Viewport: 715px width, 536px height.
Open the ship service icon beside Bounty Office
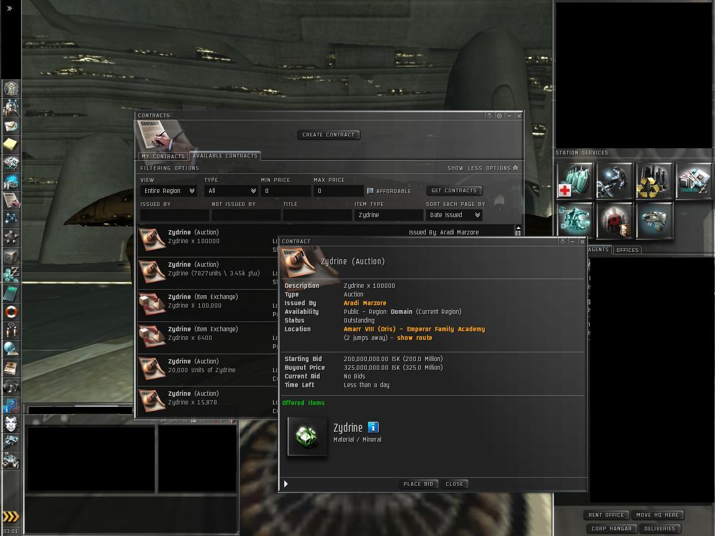pyautogui.click(x=654, y=221)
